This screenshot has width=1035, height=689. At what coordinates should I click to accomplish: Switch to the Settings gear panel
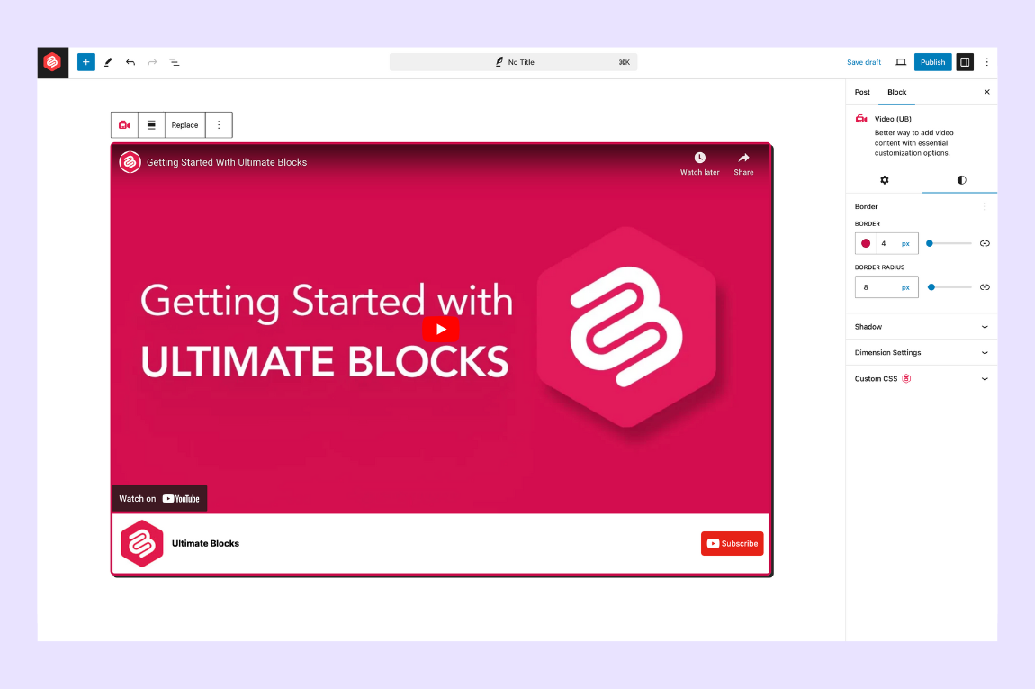point(885,180)
